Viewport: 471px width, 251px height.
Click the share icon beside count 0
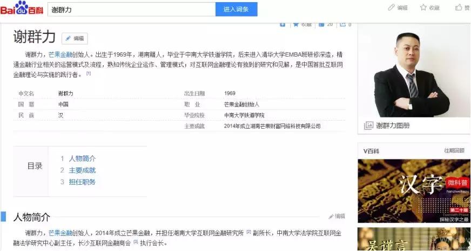[x=343, y=24]
